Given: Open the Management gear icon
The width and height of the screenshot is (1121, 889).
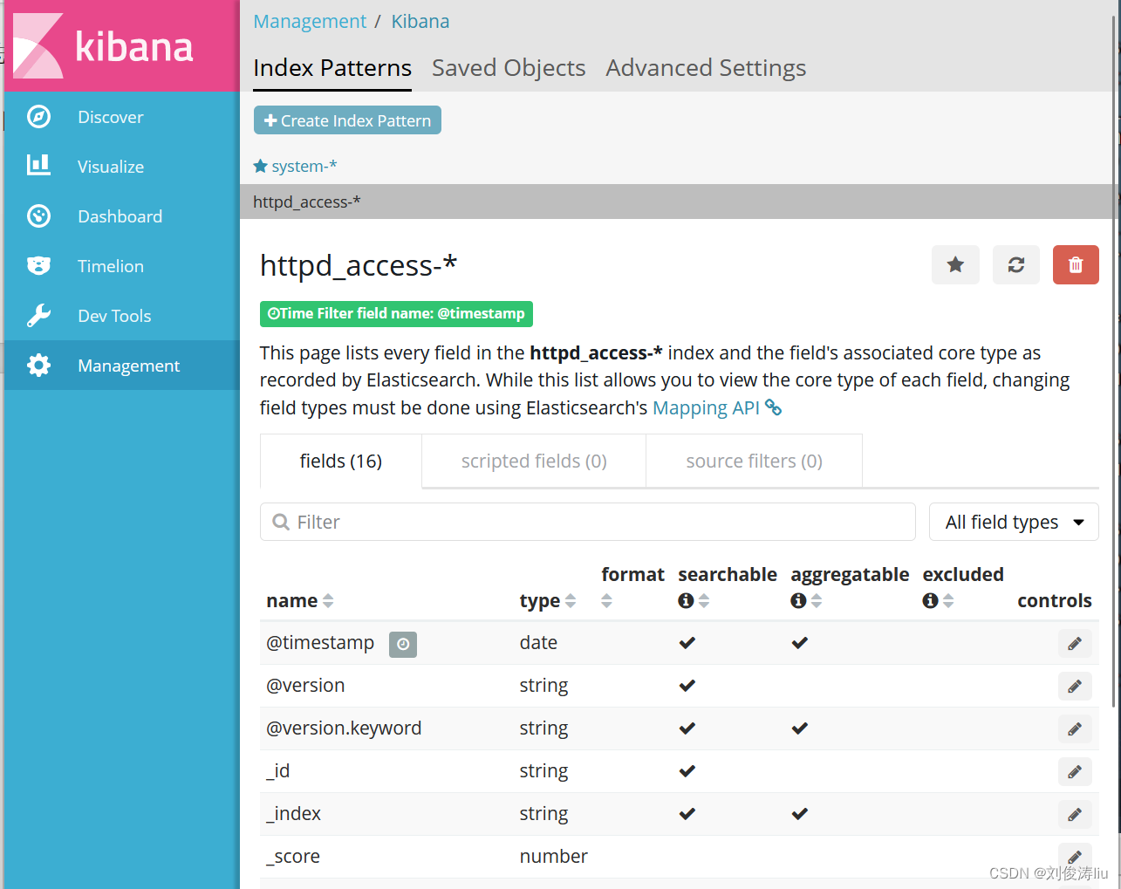Looking at the screenshot, I should tap(38, 365).
